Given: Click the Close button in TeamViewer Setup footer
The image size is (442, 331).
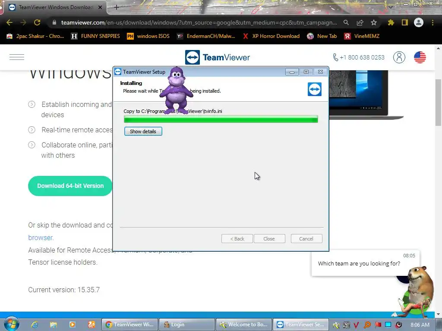Looking at the screenshot, I should pos(269,239).
